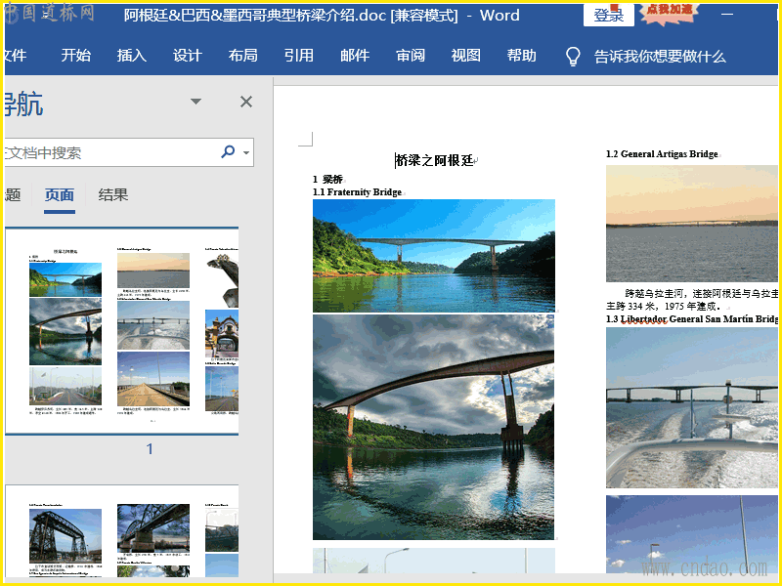The image size is (782, 586).
Task: Click the title text 桥梁之阿根廷
Action: (x=434, y=160)
